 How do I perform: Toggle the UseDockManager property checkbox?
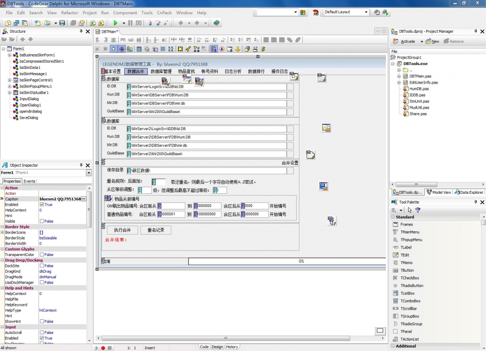pyautogui.click(x=42, y=283)
